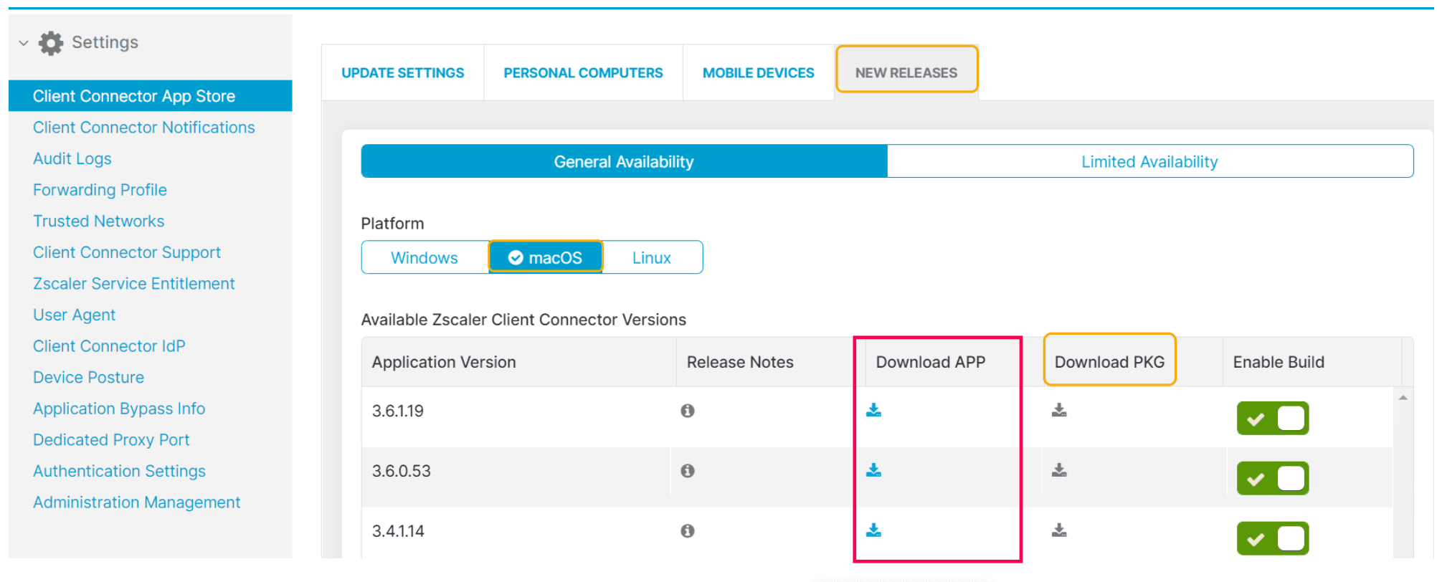This screenshot has height=582, width=1437.
Task: Toggle Enable Build for version 3.4.1.14
Action: tap(1273, 539)
